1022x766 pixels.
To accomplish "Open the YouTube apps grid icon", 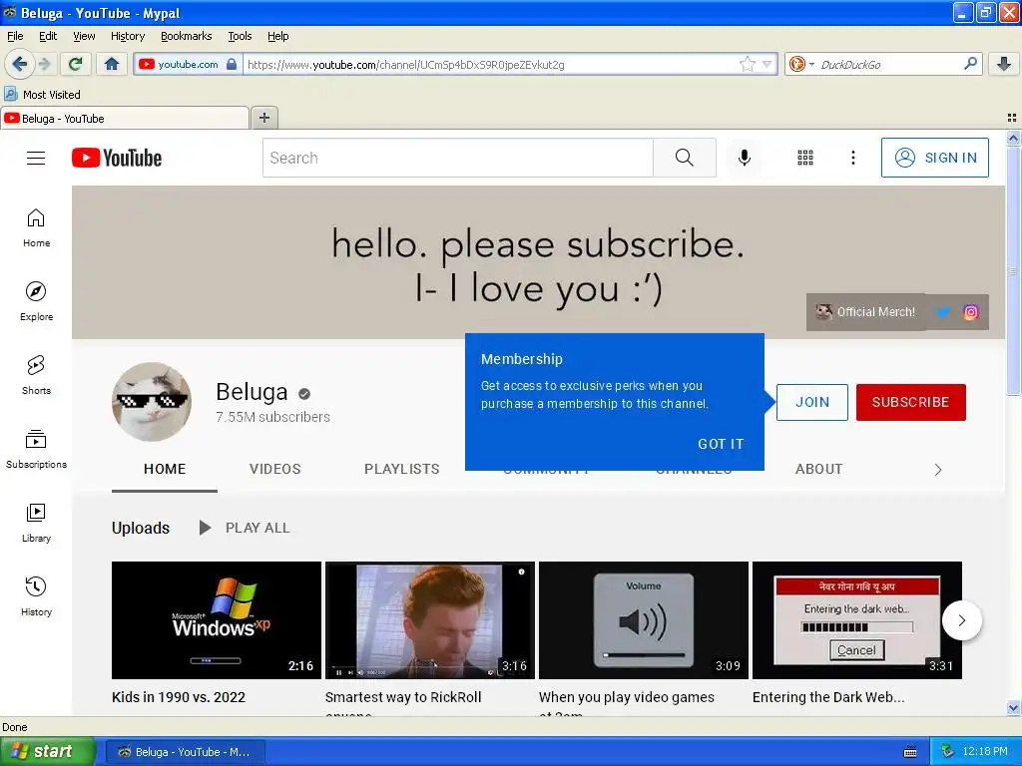I will click(805, 158).
